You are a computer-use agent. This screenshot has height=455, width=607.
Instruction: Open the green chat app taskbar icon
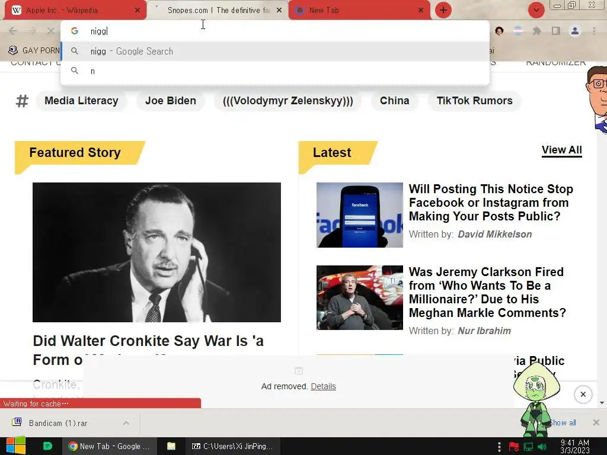(47, 446)
